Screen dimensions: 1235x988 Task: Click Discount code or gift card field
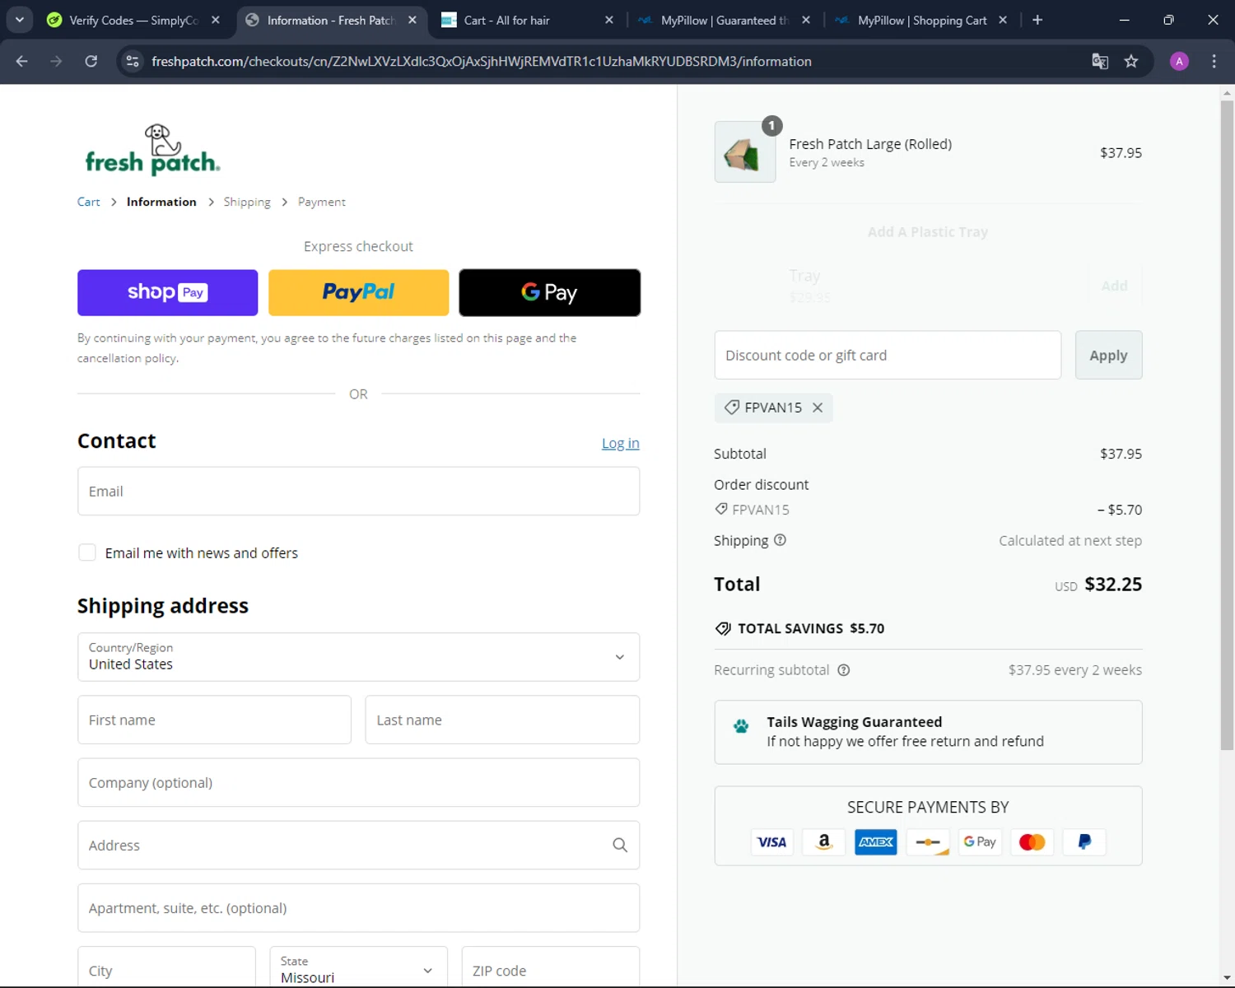[888, 355]
